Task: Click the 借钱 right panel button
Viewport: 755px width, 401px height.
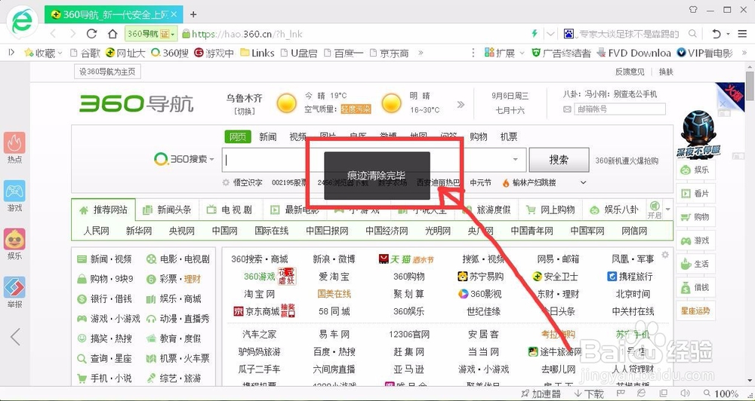Action: tap(695, 287)
